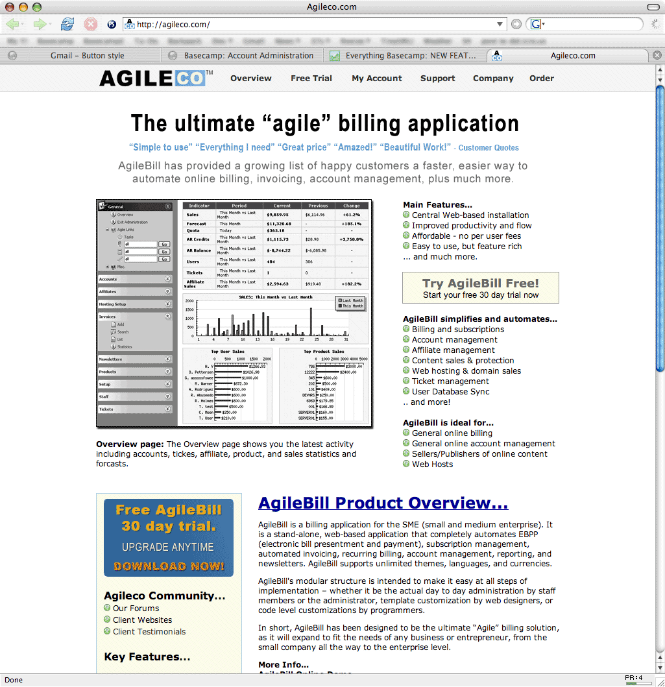Open the Our Forums link
The width and height of the screenshot is (665, 687).
tap(136, 608)
